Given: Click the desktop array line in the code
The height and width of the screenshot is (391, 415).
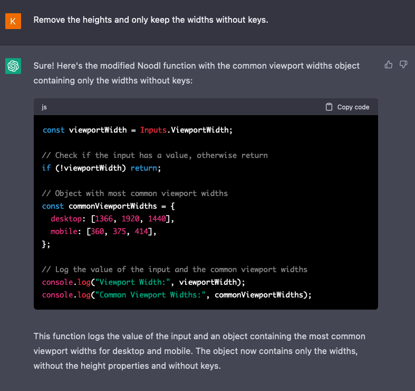Looking at the screenshot, I should [x=112, y=219].
